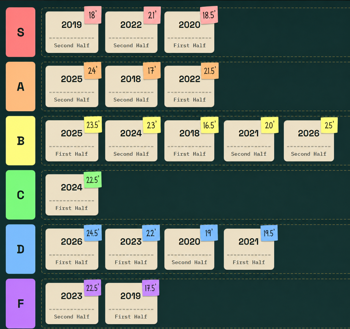Select the yellow B tier label

click(x=21, y=141)
